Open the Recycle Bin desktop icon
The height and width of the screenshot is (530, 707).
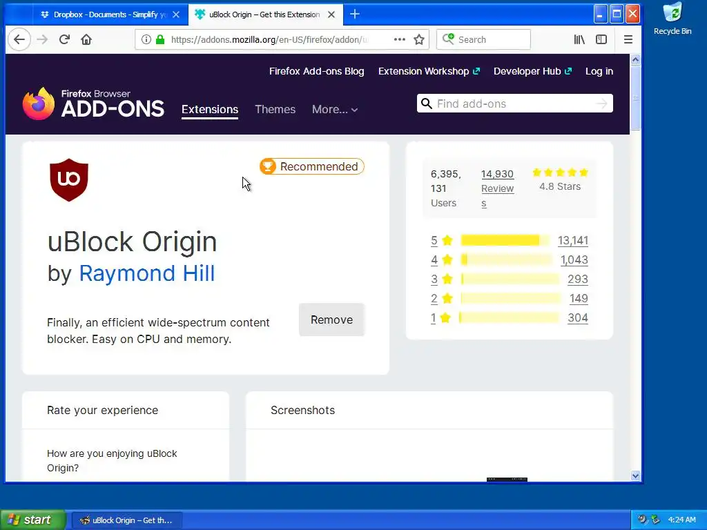point(672,19)
